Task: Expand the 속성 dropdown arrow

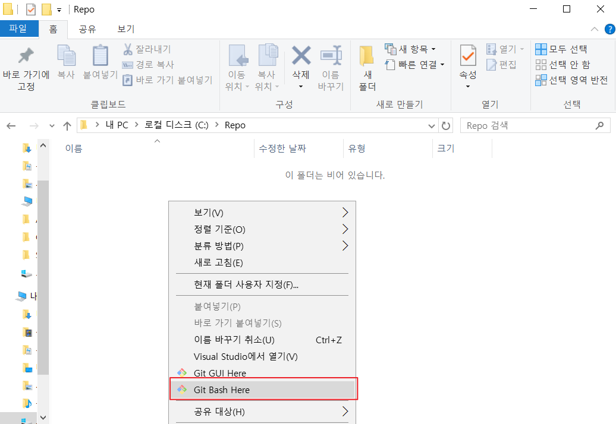Action: tap(468, 86)
